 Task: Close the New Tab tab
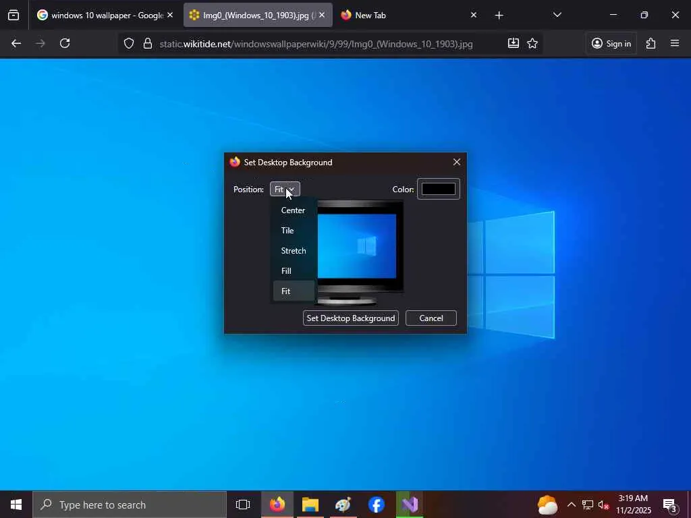(x=473, y=15)
